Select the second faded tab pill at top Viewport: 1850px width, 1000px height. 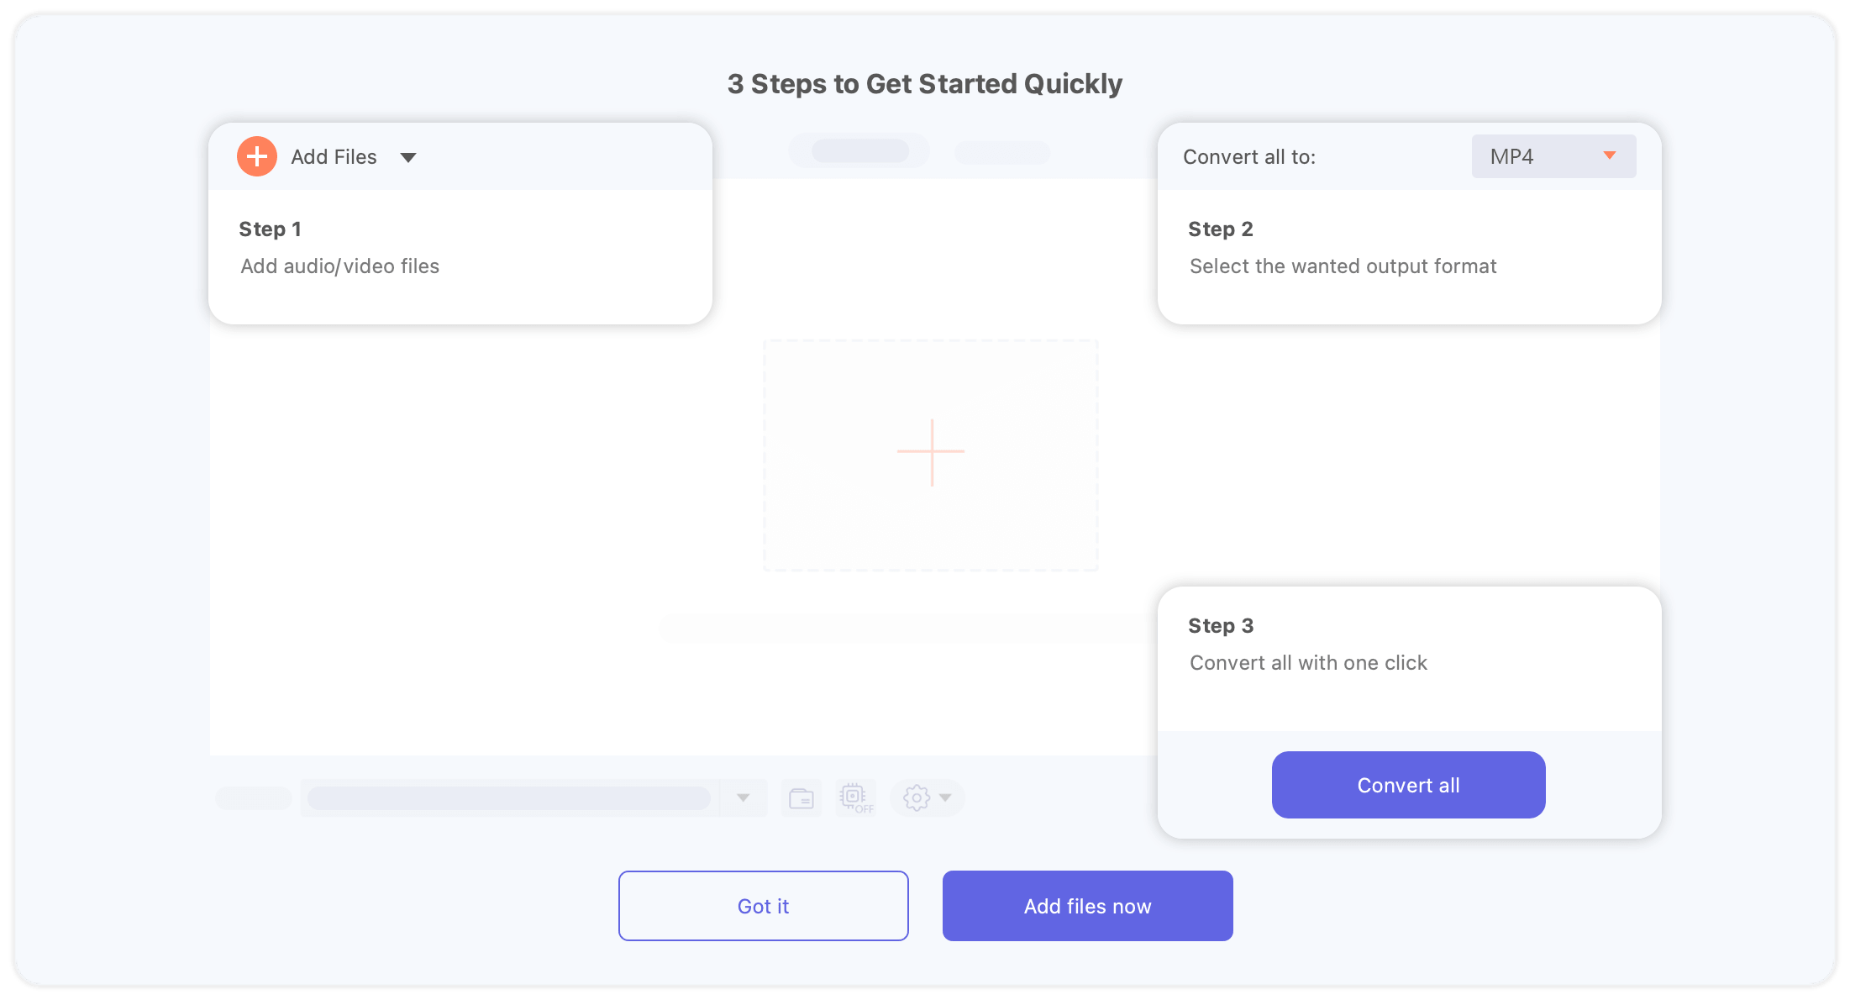(1001, 153)
